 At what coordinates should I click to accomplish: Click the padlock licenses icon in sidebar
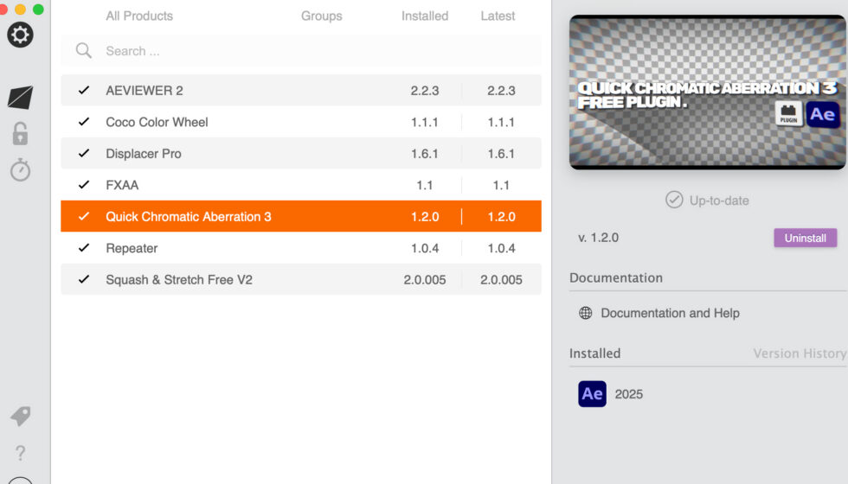[20, 133]
